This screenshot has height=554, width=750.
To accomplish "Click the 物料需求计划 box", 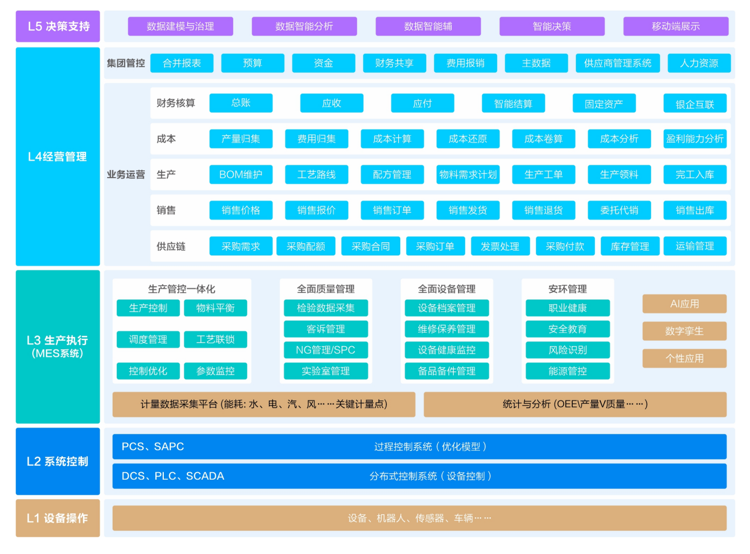I will pos(468,174).
